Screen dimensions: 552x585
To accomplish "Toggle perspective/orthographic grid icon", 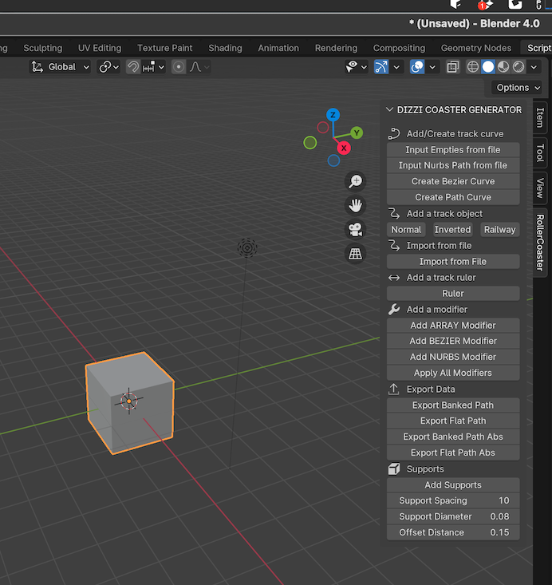I will (355, 254).
